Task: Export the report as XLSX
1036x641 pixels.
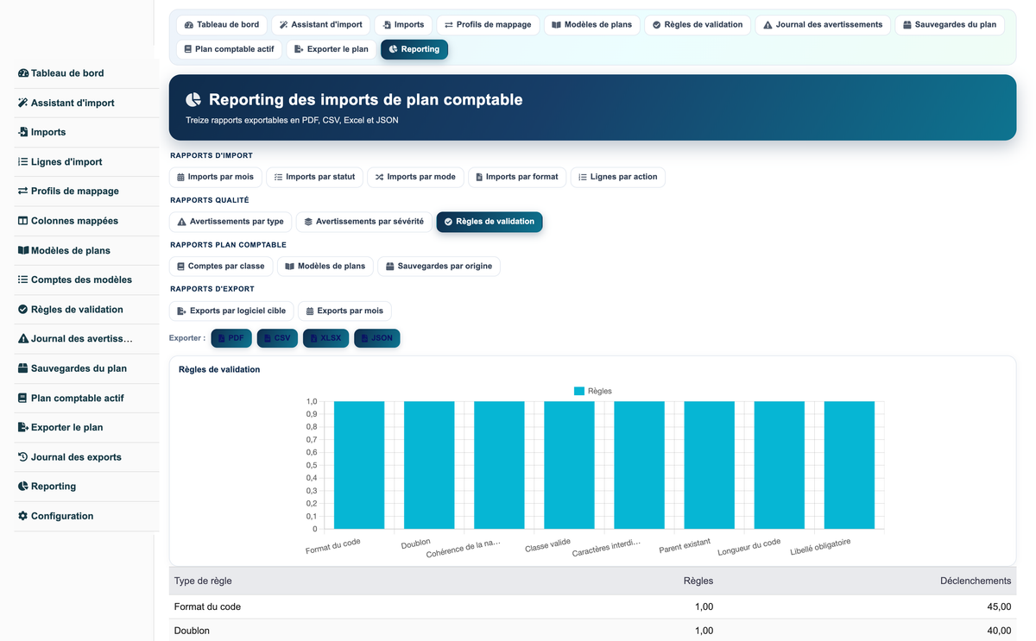Action: tap(325, 338)
